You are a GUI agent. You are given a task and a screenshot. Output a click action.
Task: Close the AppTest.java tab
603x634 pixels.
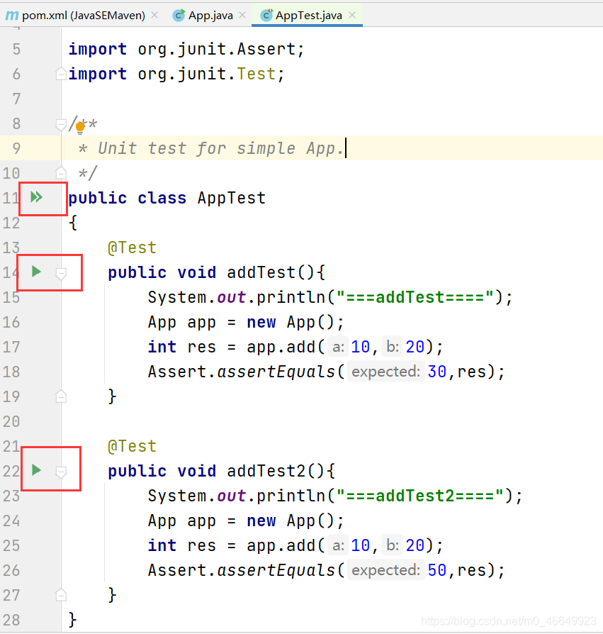coord(352,16)
